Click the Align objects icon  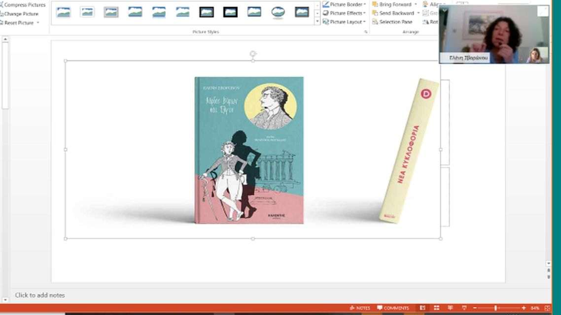pyautogui.click(x=425, y=4)
